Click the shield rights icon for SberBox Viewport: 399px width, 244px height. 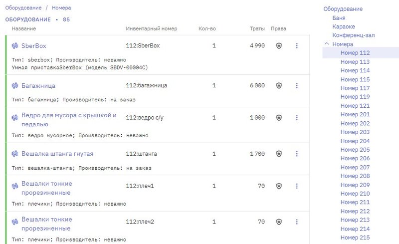click(x=279, y=46)
